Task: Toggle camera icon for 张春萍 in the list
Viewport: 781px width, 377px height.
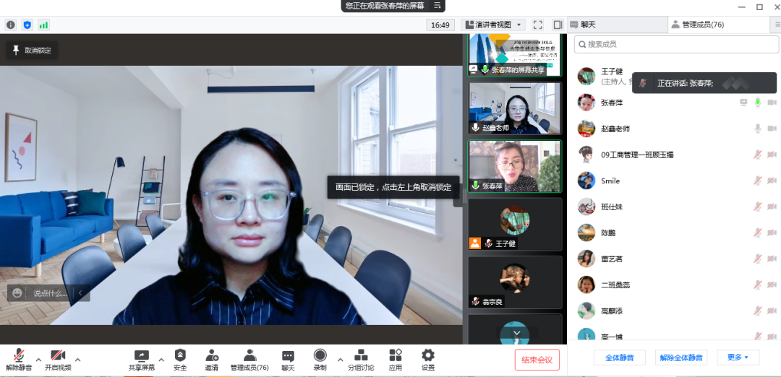Action: coord(772,103)
